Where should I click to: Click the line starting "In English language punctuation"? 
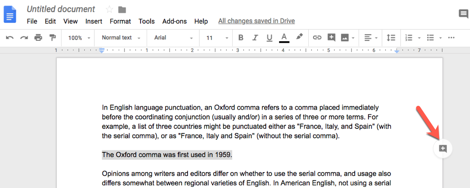pos(240,107)
